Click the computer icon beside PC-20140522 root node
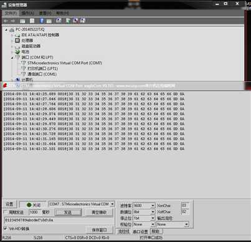This screenshot has height=242, width=251. point(12,30)
